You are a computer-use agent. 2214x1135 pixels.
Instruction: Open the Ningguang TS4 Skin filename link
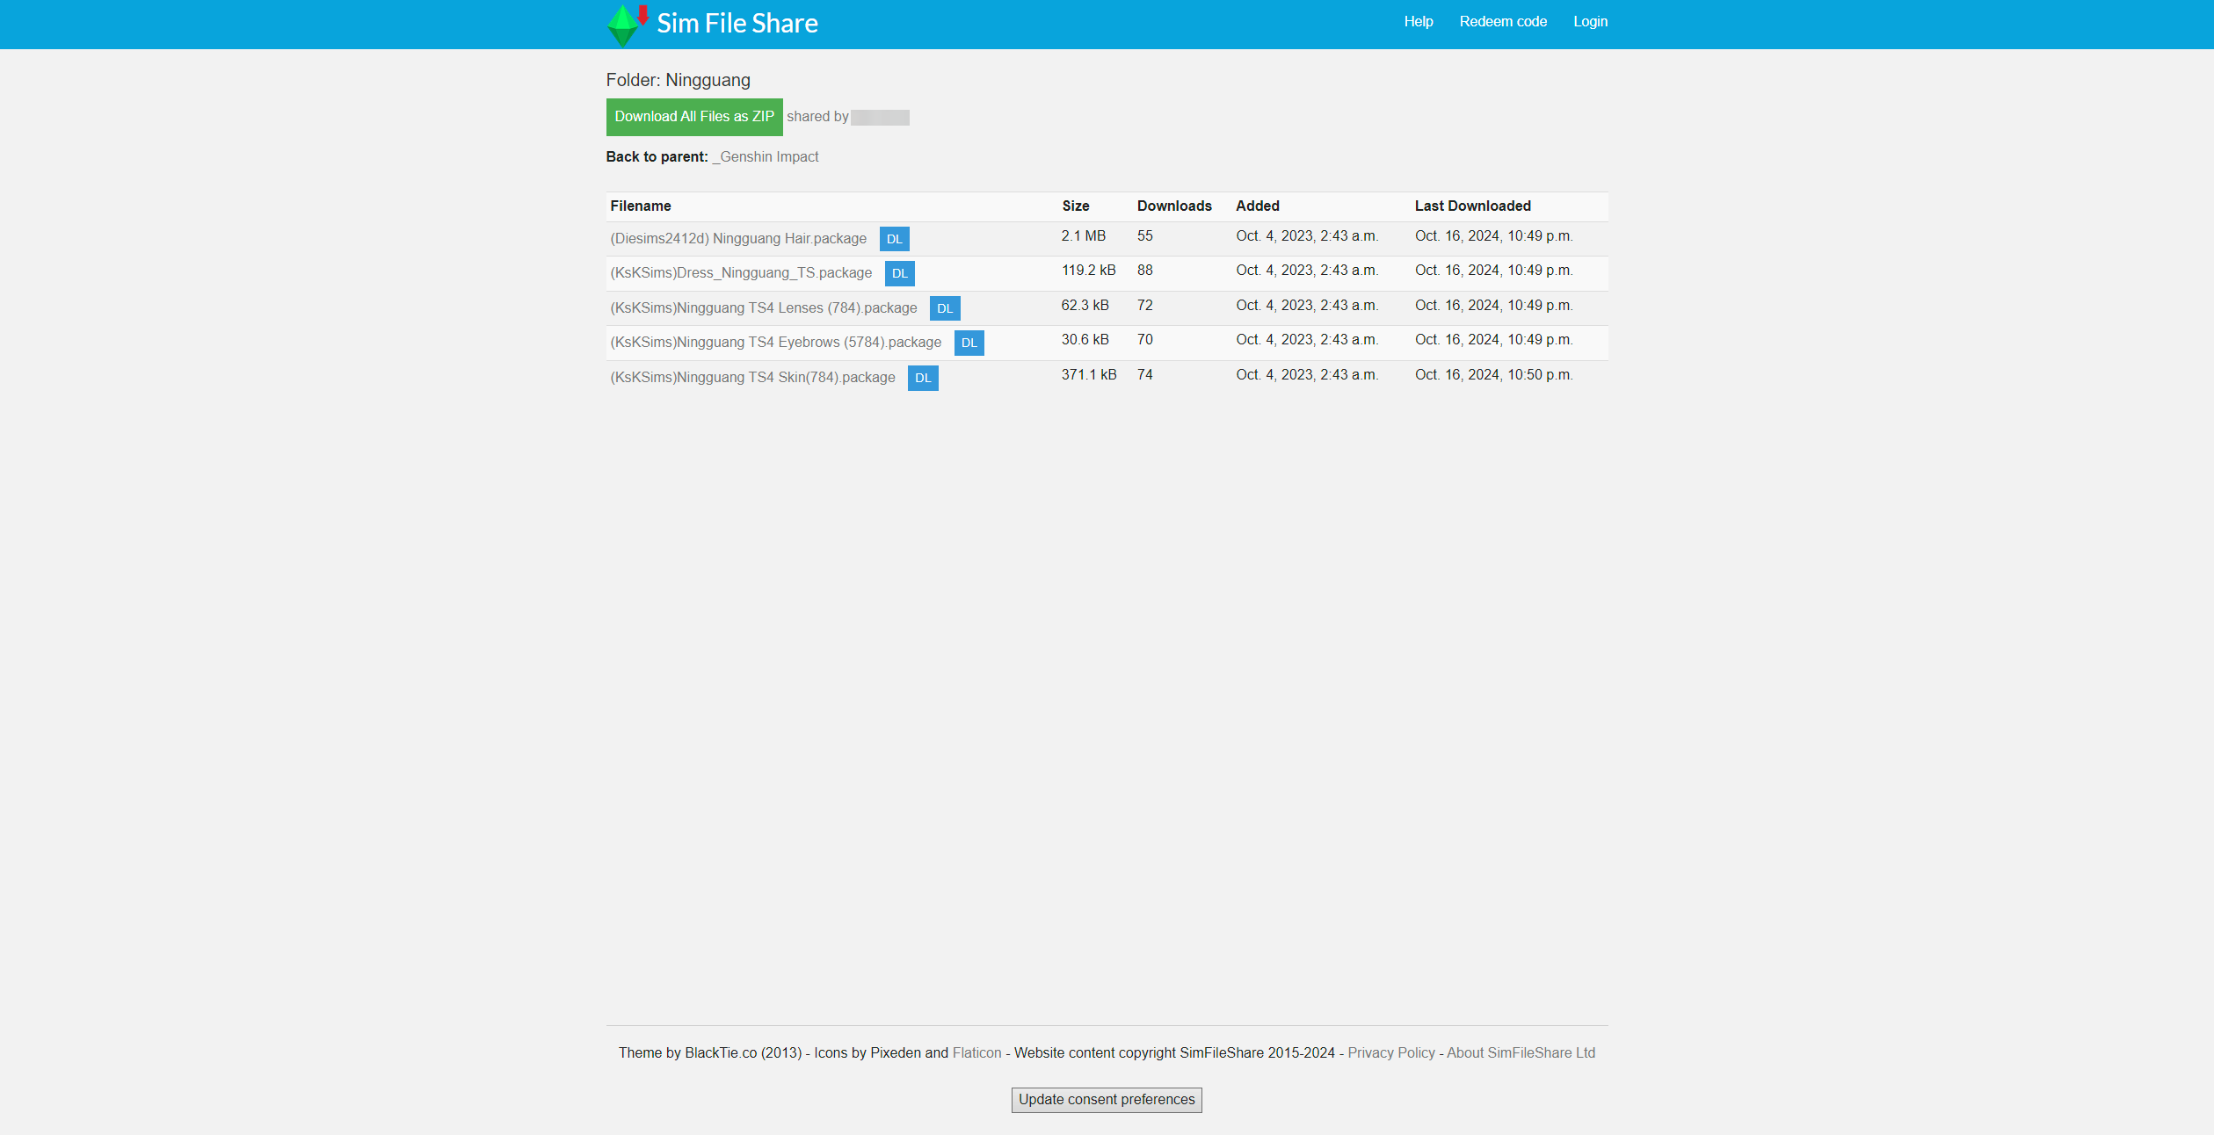pos(752,378)
